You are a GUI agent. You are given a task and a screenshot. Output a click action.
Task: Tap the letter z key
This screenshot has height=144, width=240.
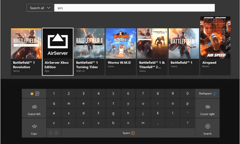pyautogui.click(x=54, y=123)
